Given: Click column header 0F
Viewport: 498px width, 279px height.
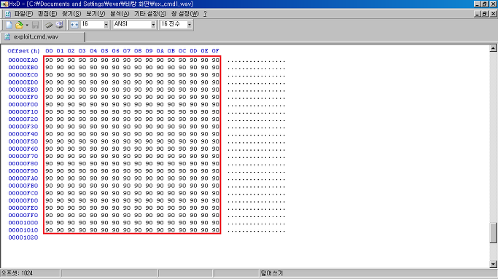Looking at the screenshot, I should 216,51.
